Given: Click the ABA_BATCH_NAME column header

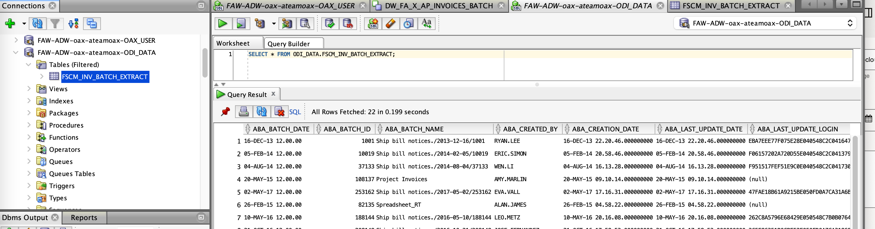Looking at the screenshot, I should click(x=414, y=129).
